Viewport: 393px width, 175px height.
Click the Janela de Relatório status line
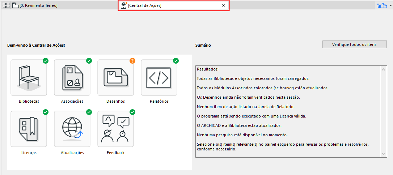coord(246,107)
